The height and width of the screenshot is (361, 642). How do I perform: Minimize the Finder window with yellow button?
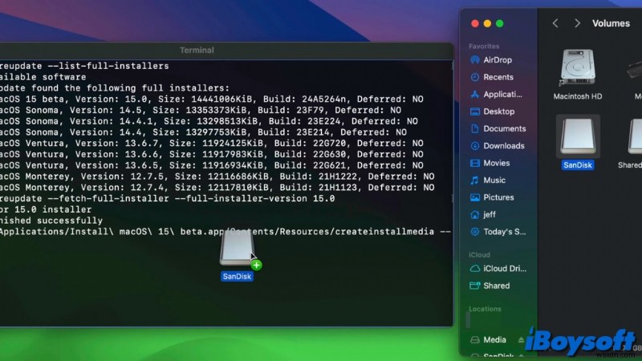coord(487,23)
